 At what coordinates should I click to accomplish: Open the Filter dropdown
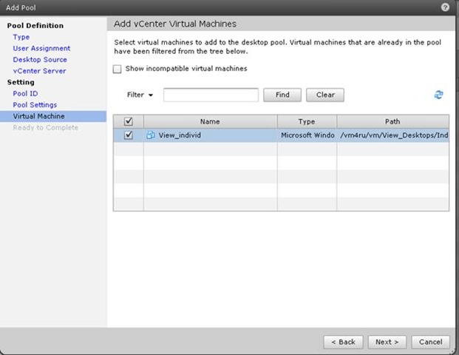(x=140, y=95)
